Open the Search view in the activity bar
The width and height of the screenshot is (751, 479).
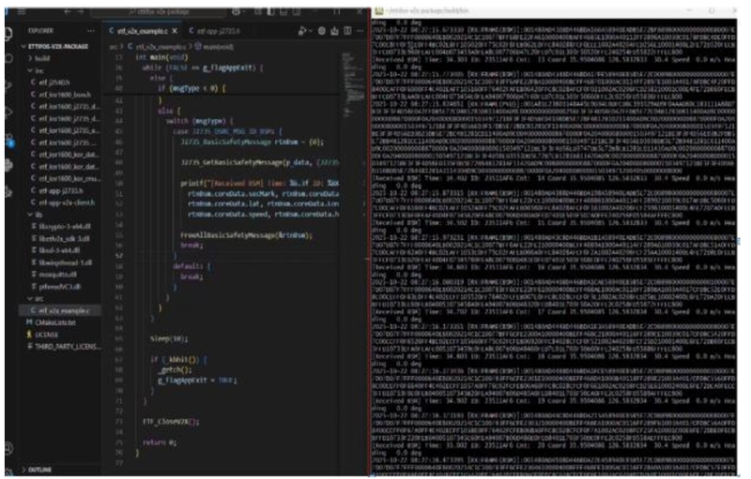click(x=9, y=58)
